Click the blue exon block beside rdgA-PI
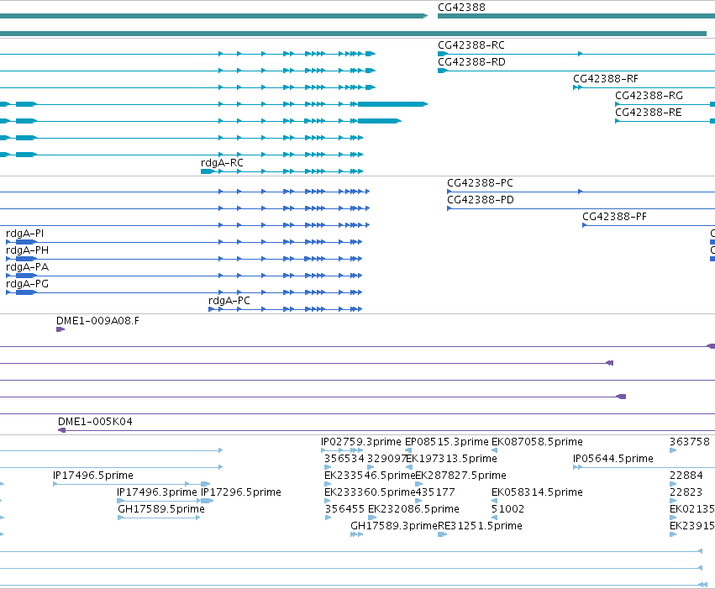 pyautogui.click(x=25, y=242)
